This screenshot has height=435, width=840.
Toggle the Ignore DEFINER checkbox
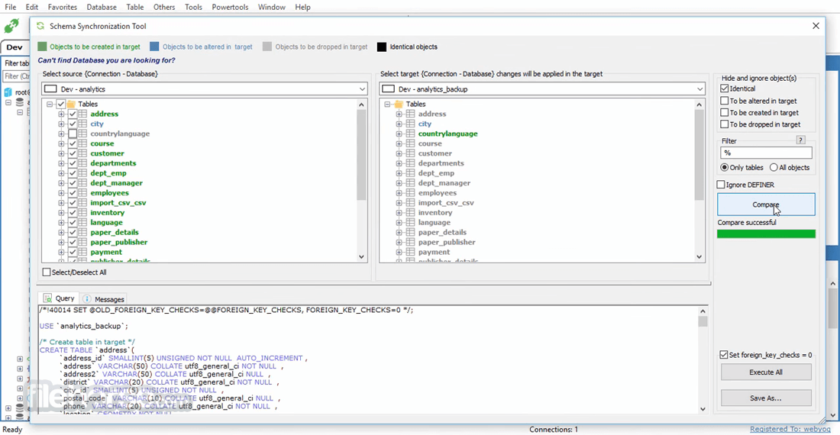pos(721,185)
